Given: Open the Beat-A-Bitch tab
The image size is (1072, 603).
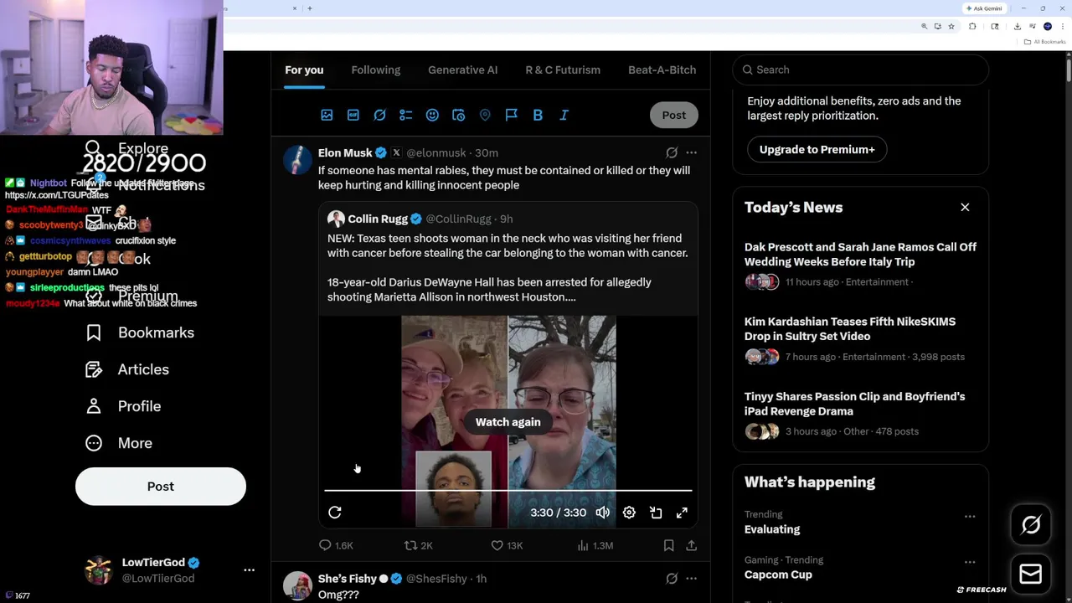Looking at the screenshot, I should point(662,70).
